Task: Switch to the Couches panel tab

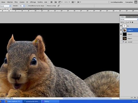Action: coord(129,17)
